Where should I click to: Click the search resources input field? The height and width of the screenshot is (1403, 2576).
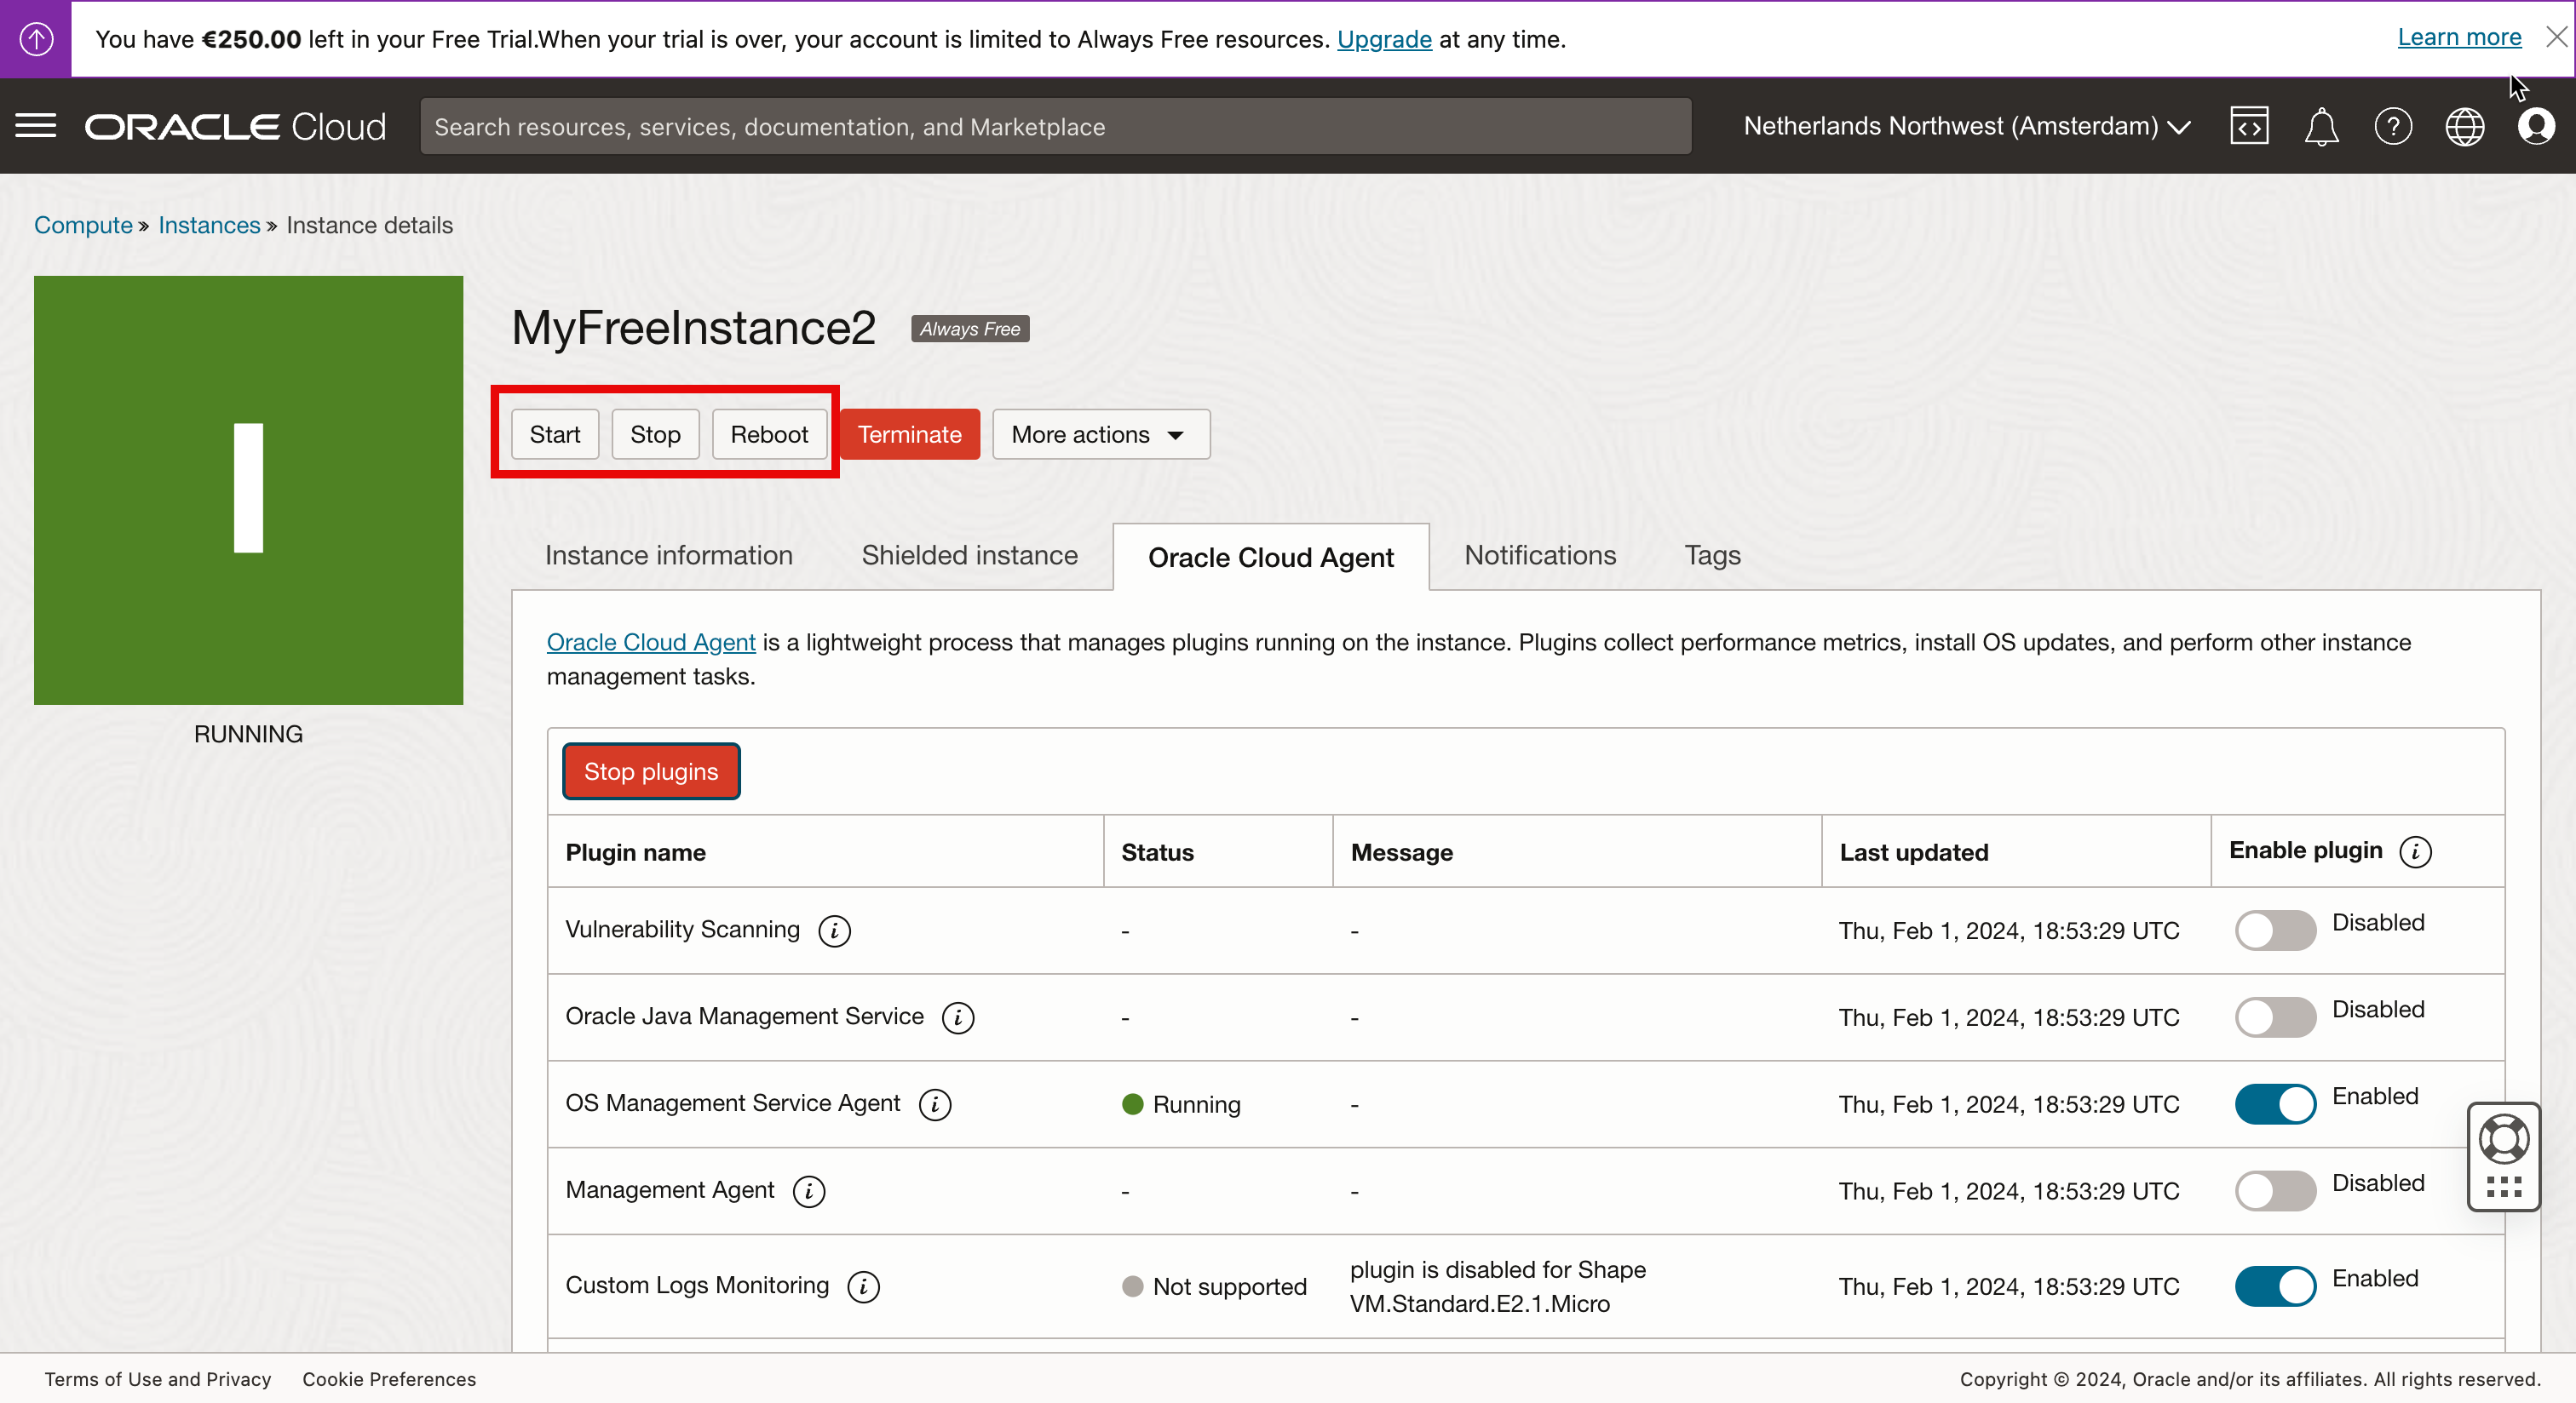[1055, 127]
